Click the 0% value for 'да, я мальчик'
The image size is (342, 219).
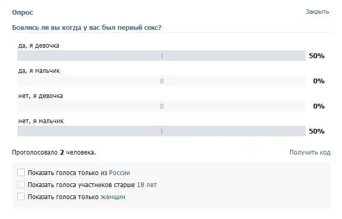tap(319, 81)
